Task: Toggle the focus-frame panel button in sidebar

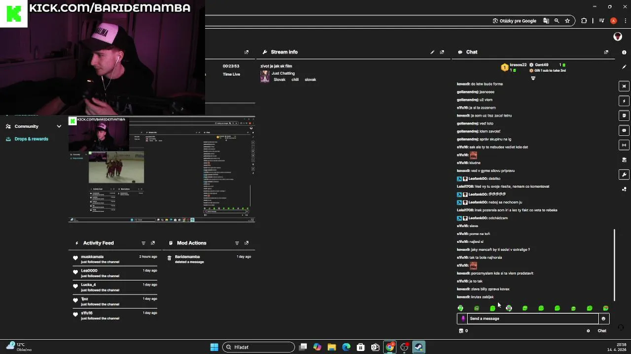Action: tap(624, 86)
